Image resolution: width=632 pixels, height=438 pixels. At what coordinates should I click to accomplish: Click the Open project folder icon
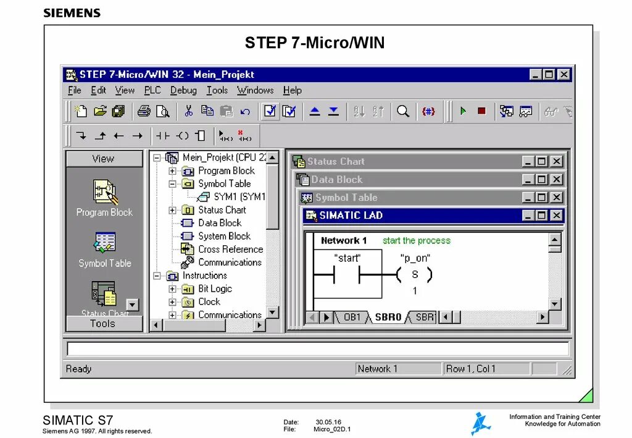tap(100, 111)
